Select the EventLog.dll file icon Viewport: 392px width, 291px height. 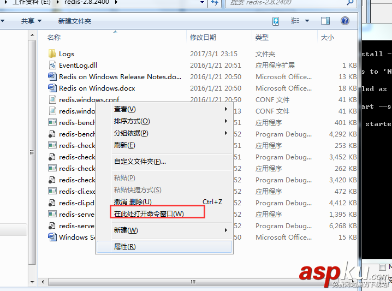tap(52, 65)
